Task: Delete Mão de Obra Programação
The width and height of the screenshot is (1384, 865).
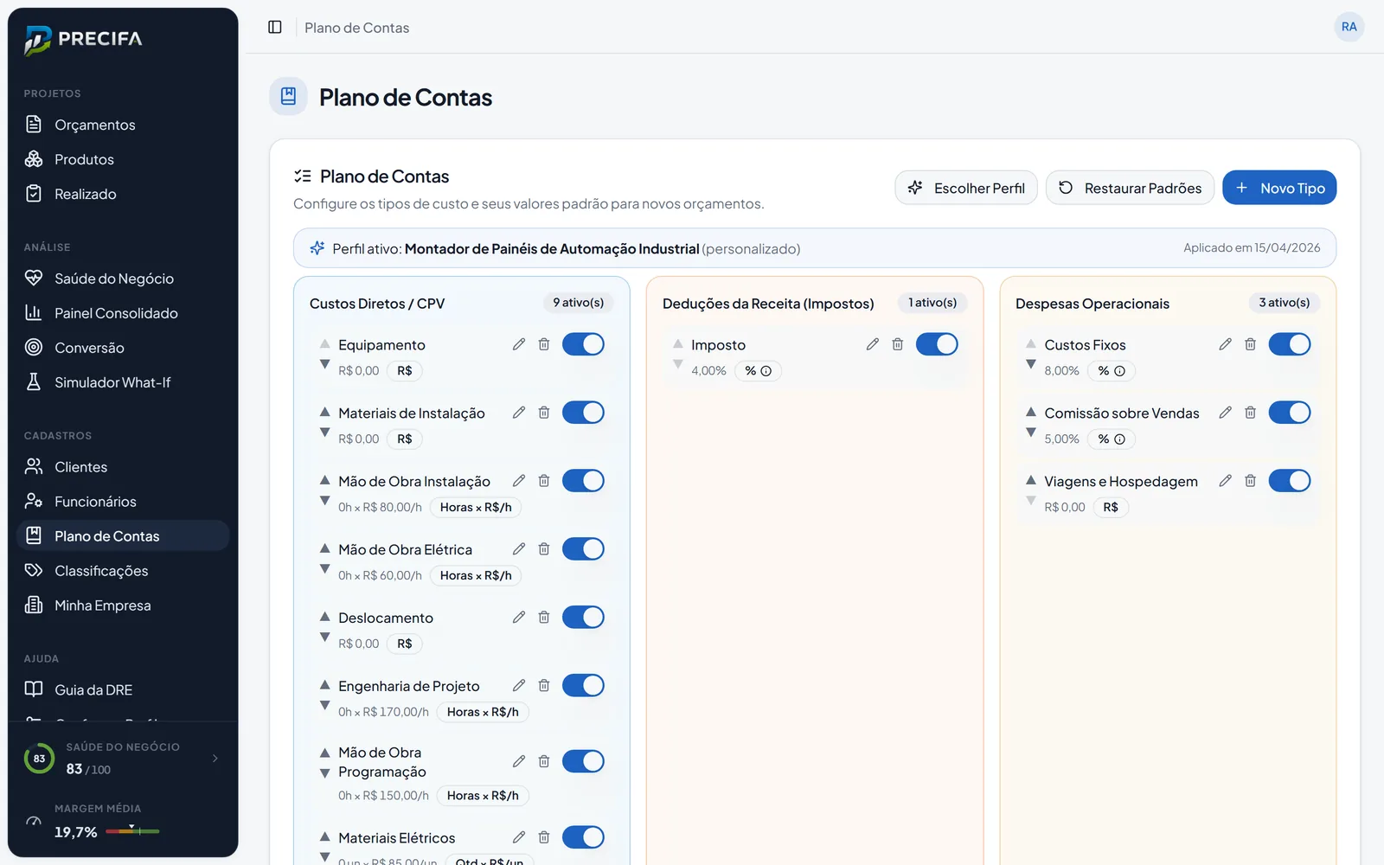Action: [544, 761]
